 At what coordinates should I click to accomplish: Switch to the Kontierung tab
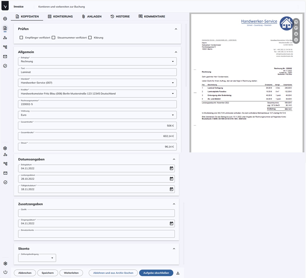pyautogui.click(x=60, y=16)
